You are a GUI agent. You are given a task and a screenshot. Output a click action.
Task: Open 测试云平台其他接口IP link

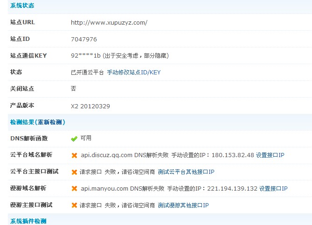point(186,172)
